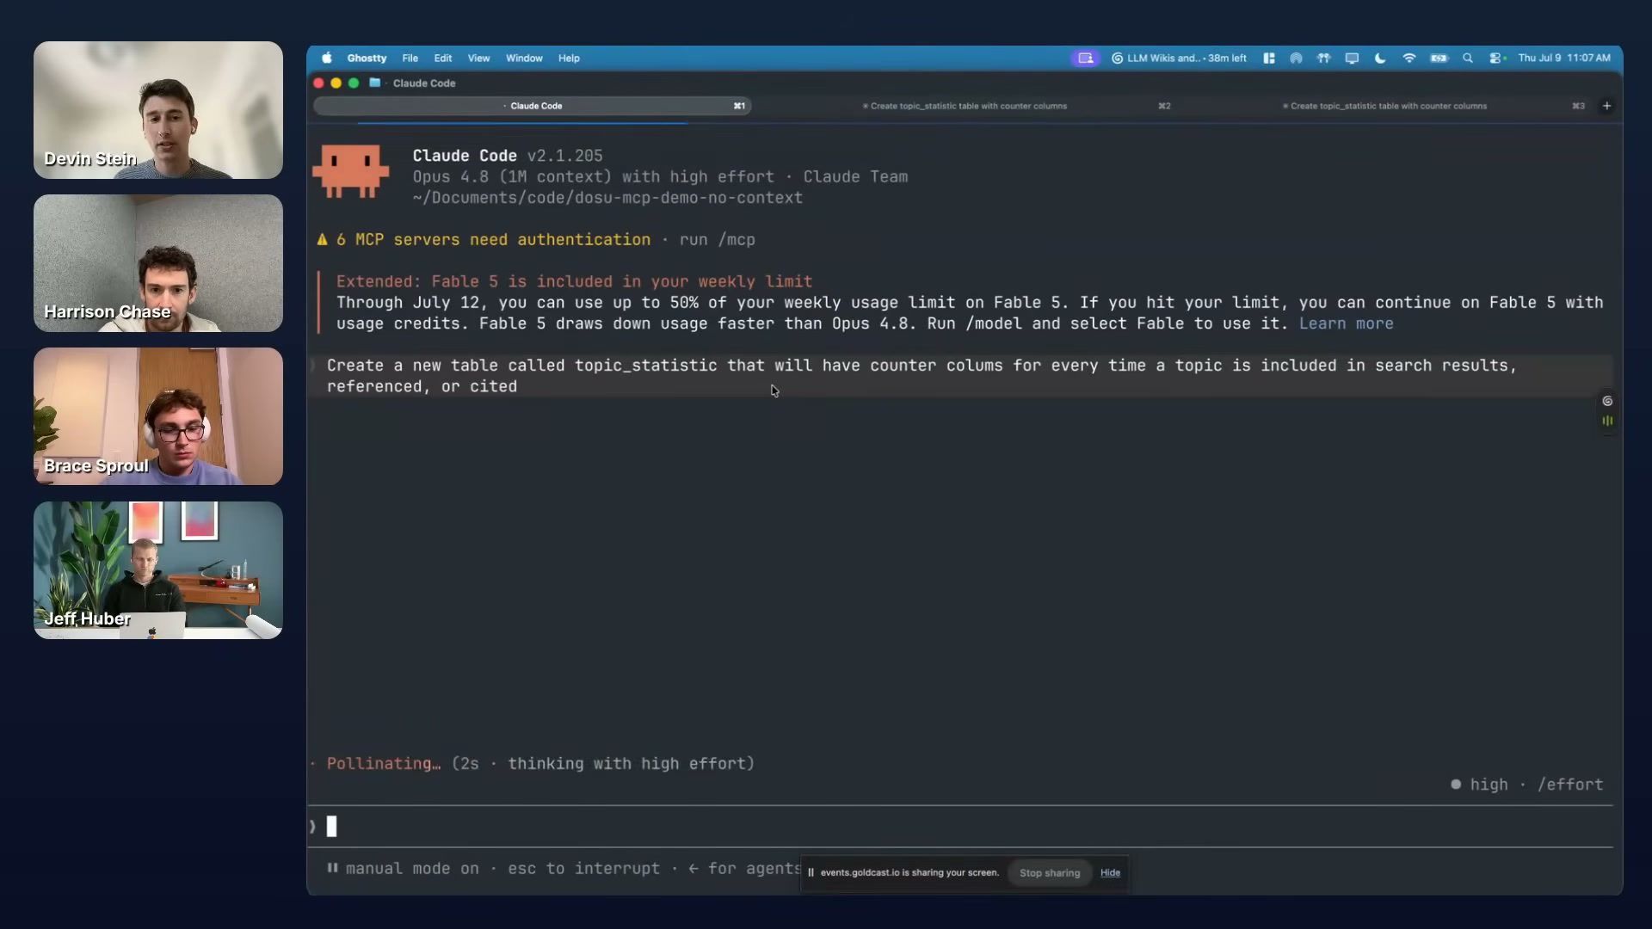Viewport: 1652px width, 929px height.
Task: Click Stop sharing button
Action: (x=1050, y=873)
